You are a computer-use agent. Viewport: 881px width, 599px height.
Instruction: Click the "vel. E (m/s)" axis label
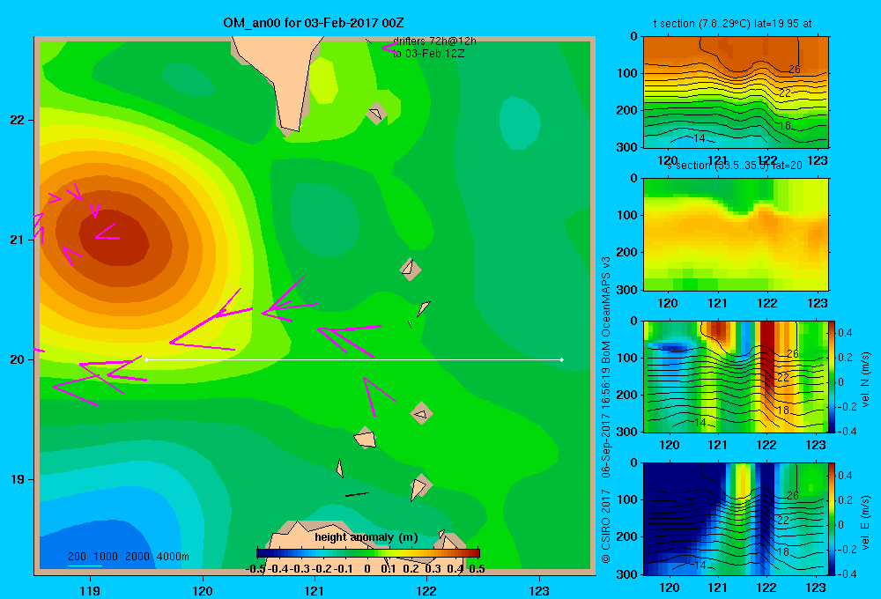click(x=865, y=522)
